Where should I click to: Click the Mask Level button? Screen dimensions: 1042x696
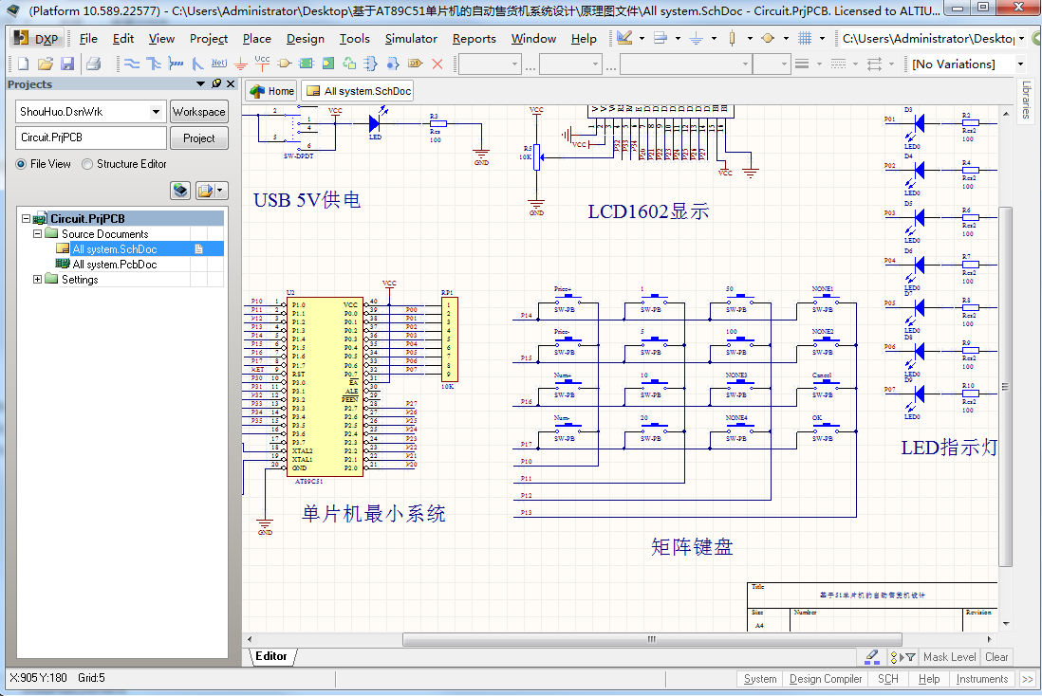pyautogui.click(x=949, y=656)
